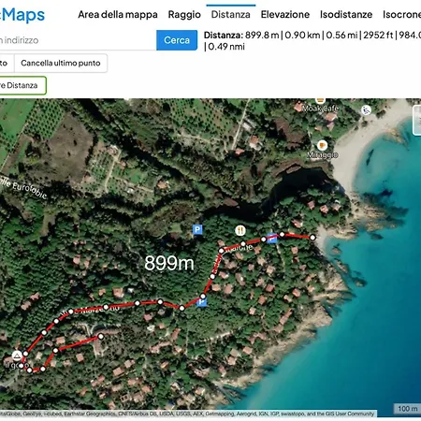This screenshot has width=421, height=421.
Task: Click the map attribution credits text
Action: pyautogui.click(x=187, y=414)
